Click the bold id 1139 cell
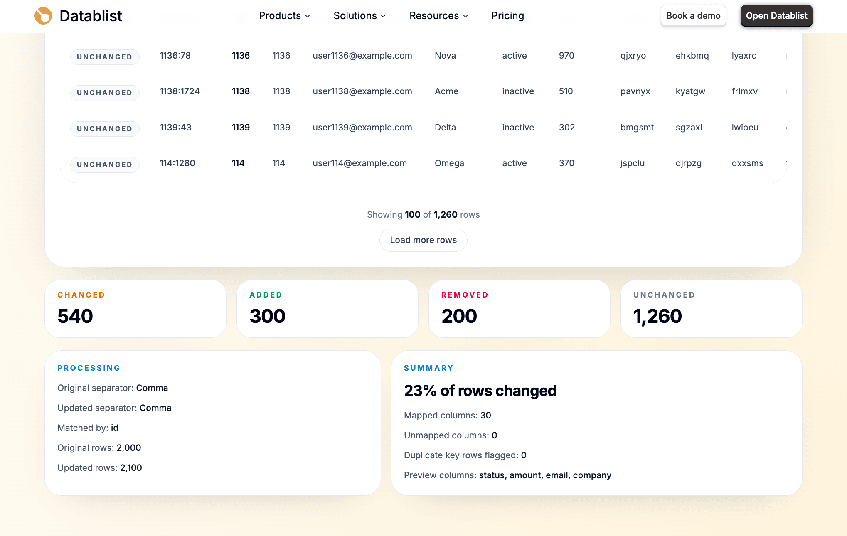The width and height of the screenshot is (847, 536). pyautogui.click(x=241, y=128)
